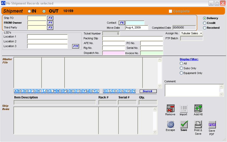Open the Assign No. Tubular Sales dropdown
This screenshot has width=227, height=142.
(201, 33)
